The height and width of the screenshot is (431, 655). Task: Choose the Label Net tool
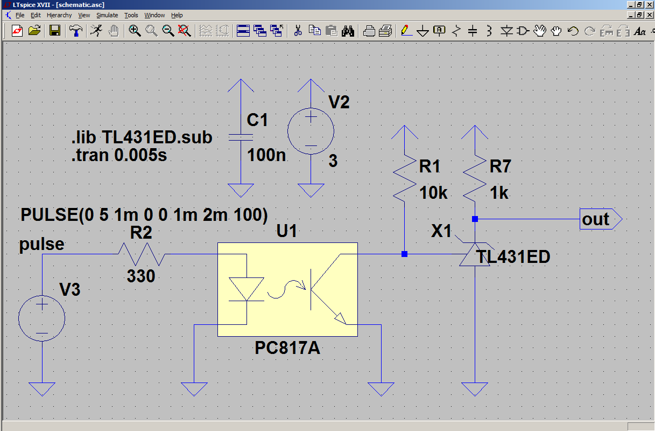pyautogui.click(x=439, y=31)
